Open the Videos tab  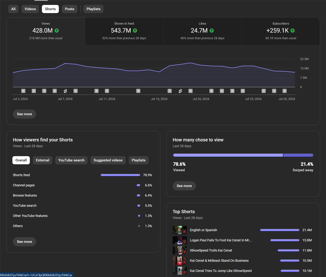[30, 9]
